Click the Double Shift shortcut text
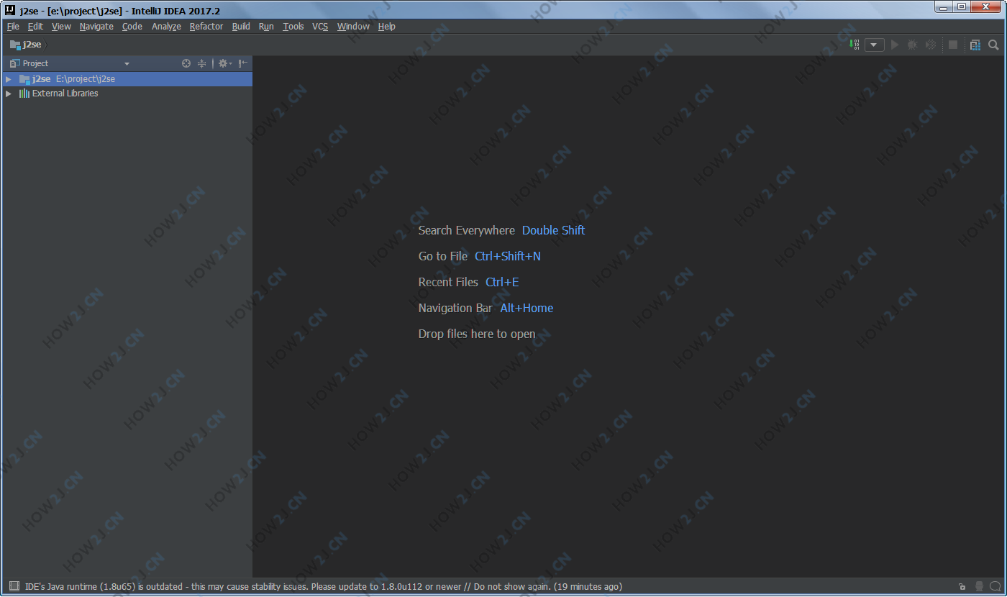This screenshot has height=597, width=1007. coord(553,230)
